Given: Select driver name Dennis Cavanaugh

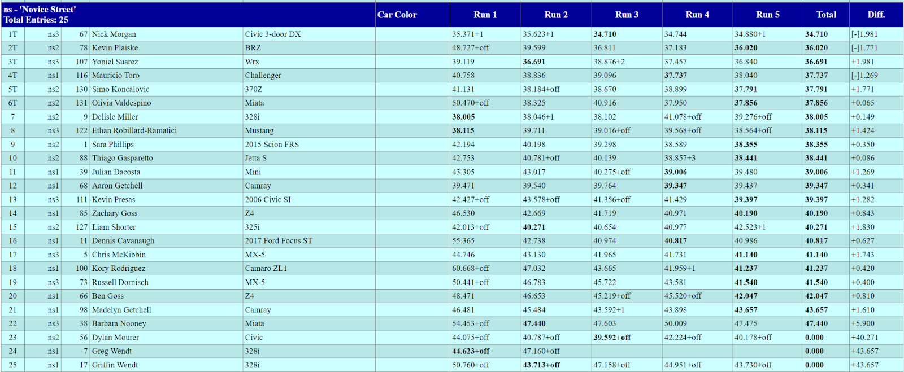Looking at the screenshot, I should coord(123,241).
